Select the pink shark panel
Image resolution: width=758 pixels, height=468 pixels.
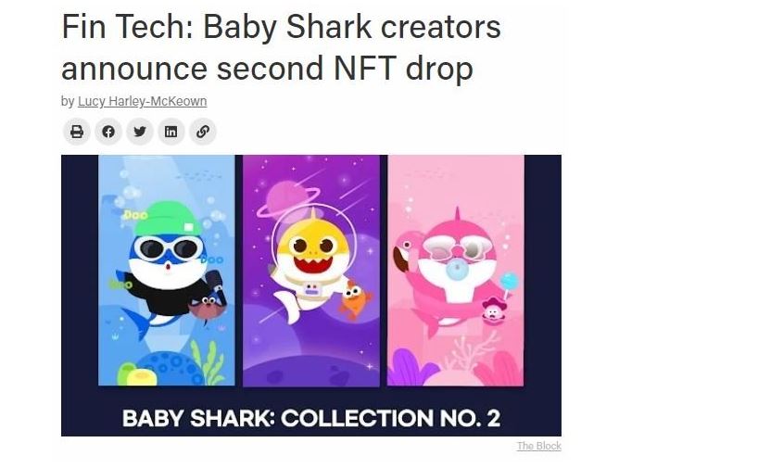click(455, 269)
